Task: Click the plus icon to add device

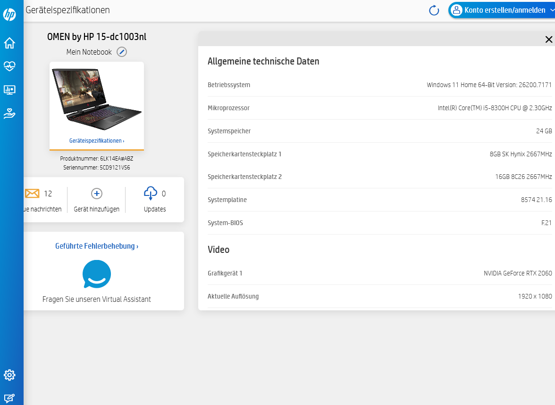Action: pos(97,194)
